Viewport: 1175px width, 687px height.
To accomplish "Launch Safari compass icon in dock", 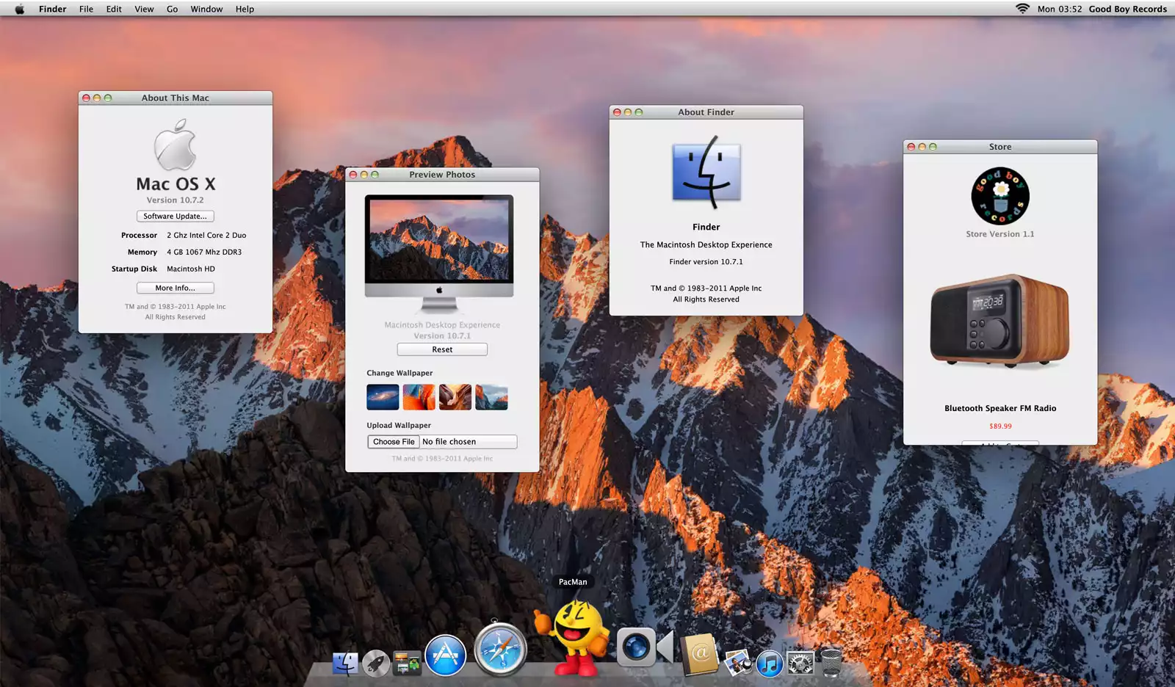I will 500,650.
